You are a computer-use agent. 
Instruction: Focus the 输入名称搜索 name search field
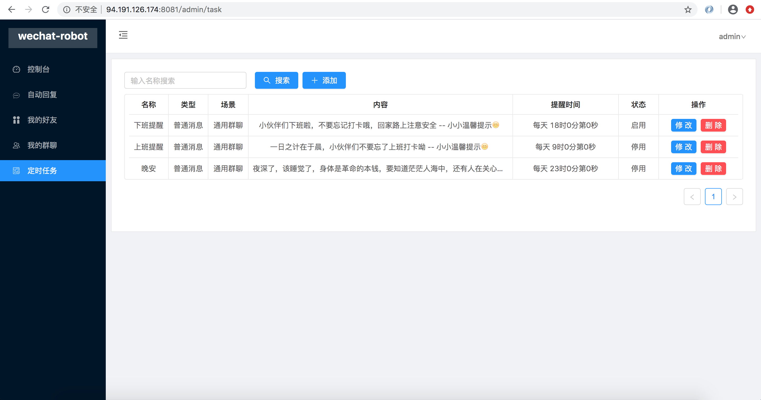pyautogui.click(x=185, y=80)
